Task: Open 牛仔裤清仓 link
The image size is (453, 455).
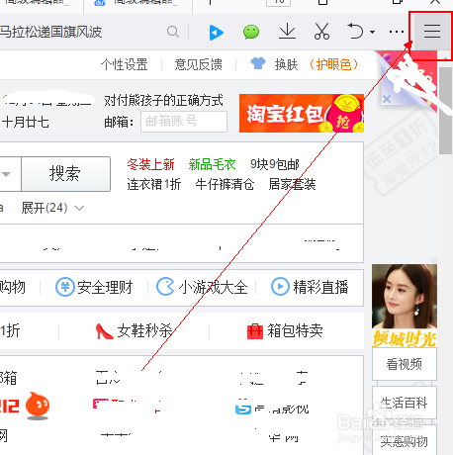Action: pyautogui.click(x=225, y=184)
